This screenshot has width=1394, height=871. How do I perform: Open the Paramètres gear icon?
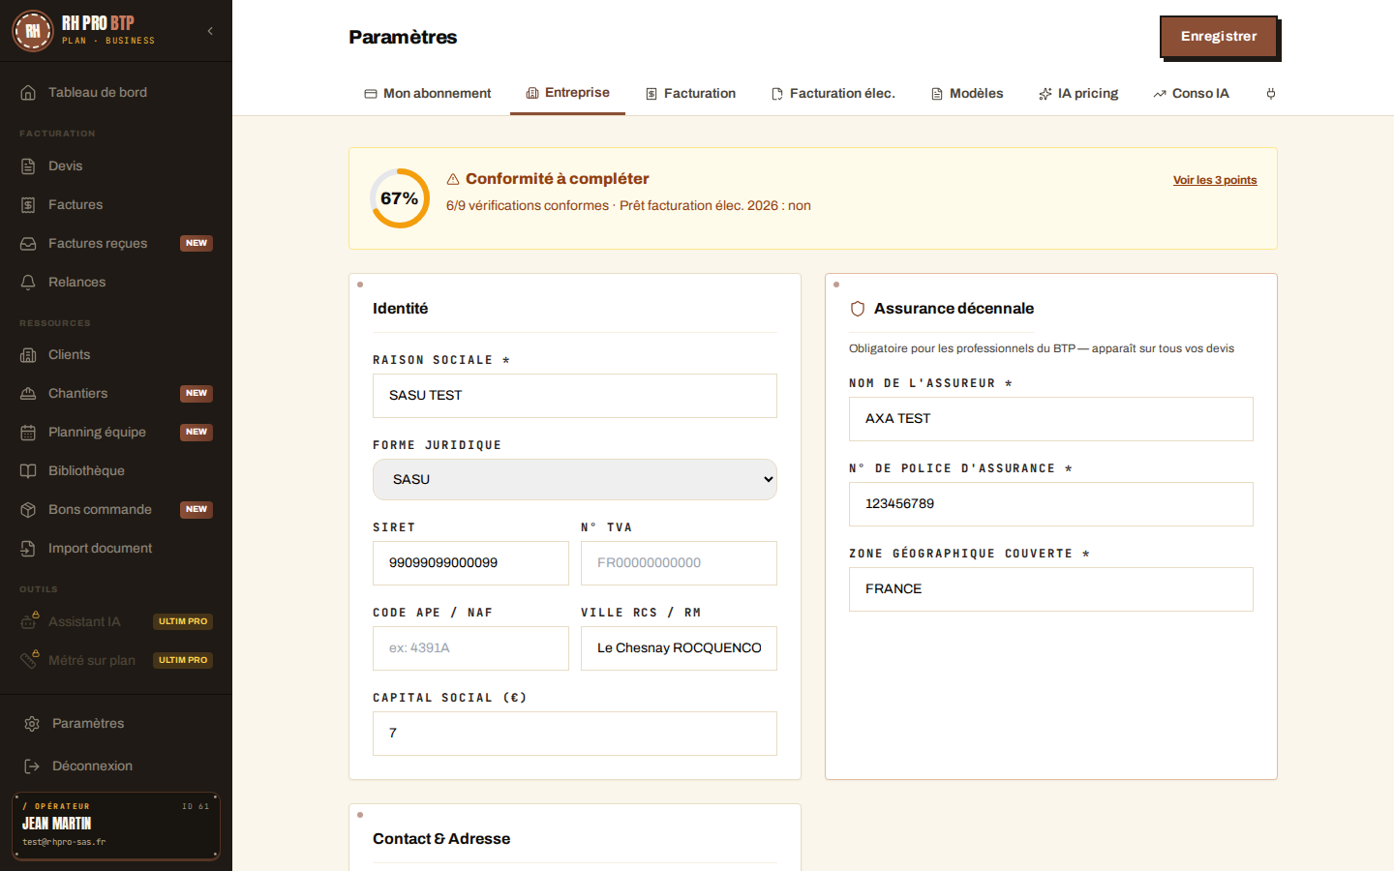tap(32, 724)
